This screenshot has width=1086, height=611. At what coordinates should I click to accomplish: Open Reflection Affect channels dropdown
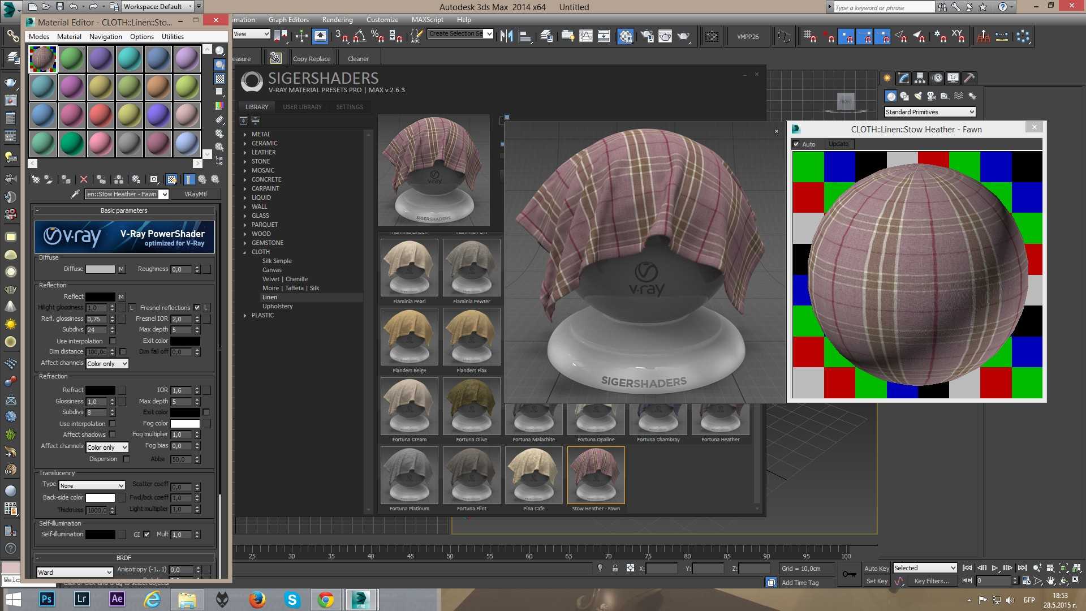tap(107, 364)
